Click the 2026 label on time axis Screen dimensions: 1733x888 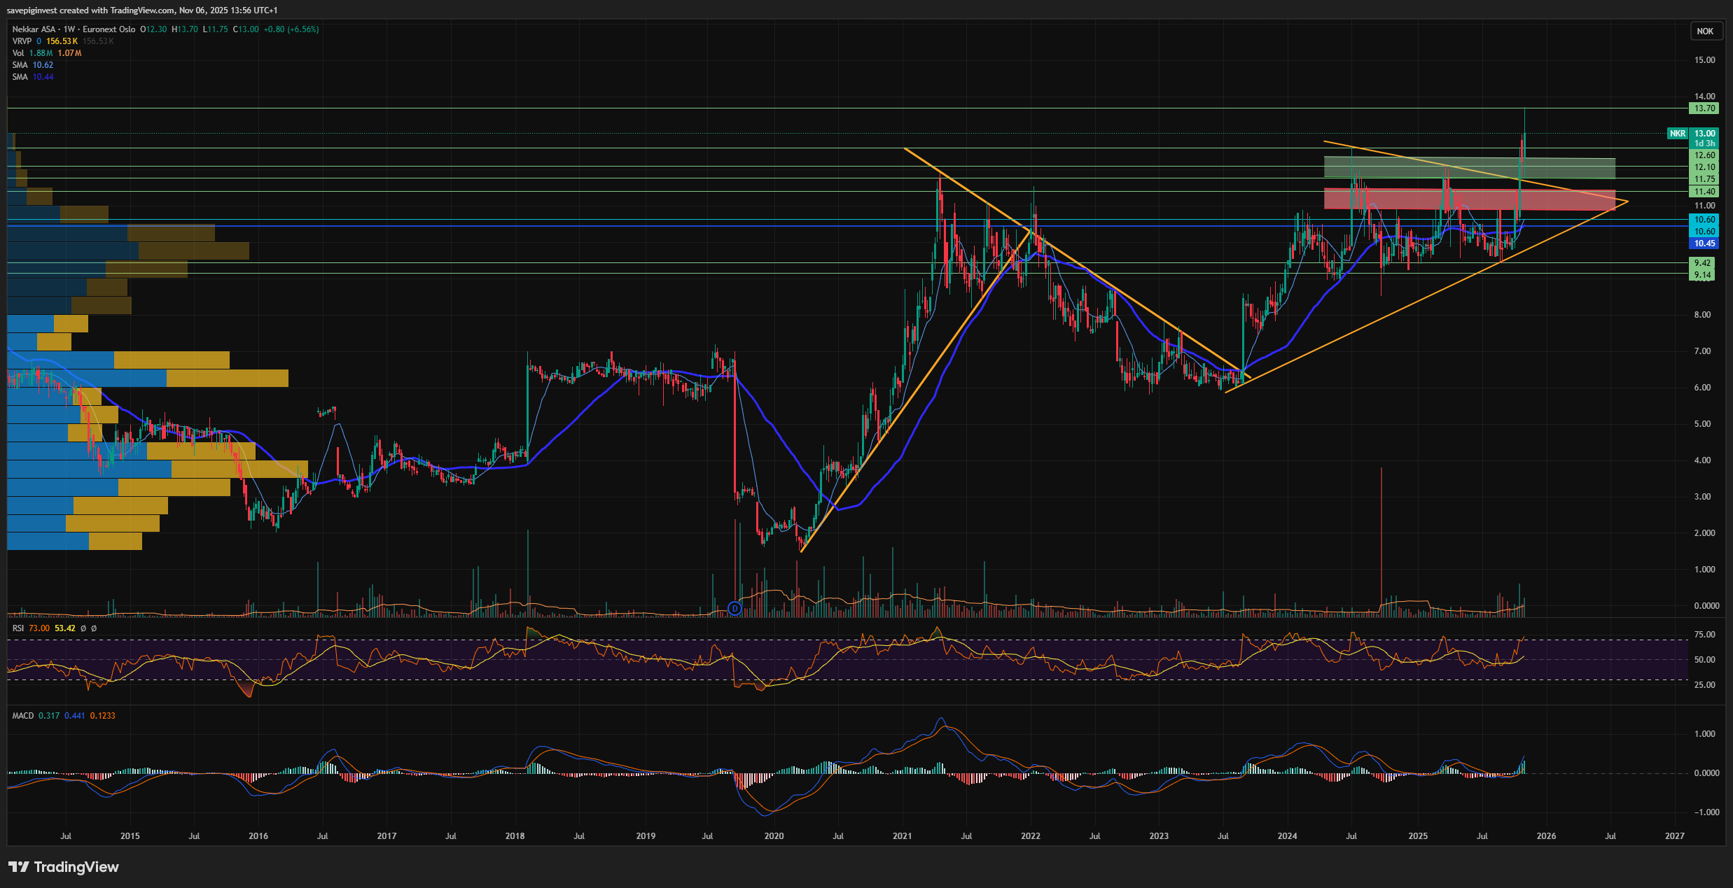pyautogui.click(x=1546, y=836)
